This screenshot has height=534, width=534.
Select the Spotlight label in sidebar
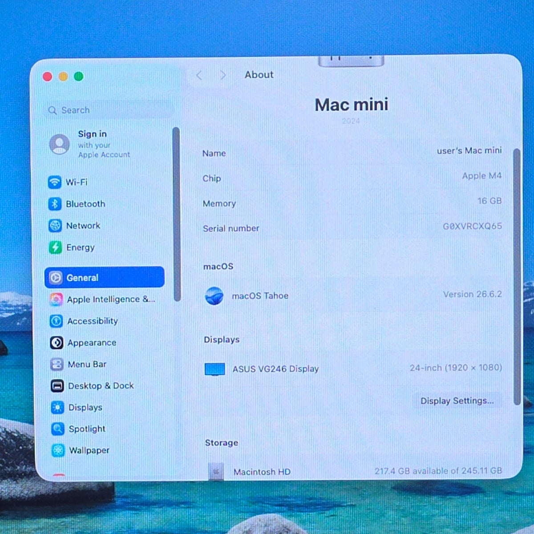[x=87, y=429]
